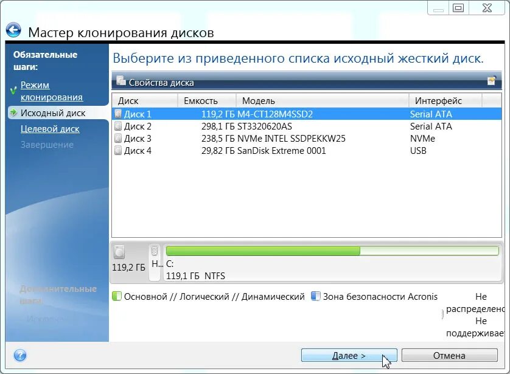Select the SanDisk Extreme 0001 row
The width and height of the screenshot is (510, 374).
coord(306,150)
